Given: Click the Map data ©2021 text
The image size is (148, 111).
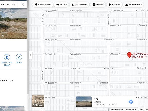Looking at the screenshot, I should [x=117, y=110].
